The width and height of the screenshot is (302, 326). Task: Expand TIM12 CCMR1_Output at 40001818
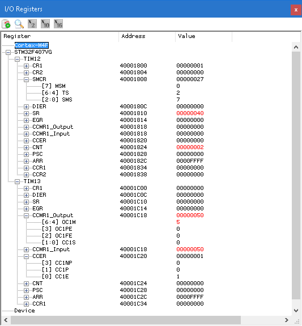(x=26, y=127)
